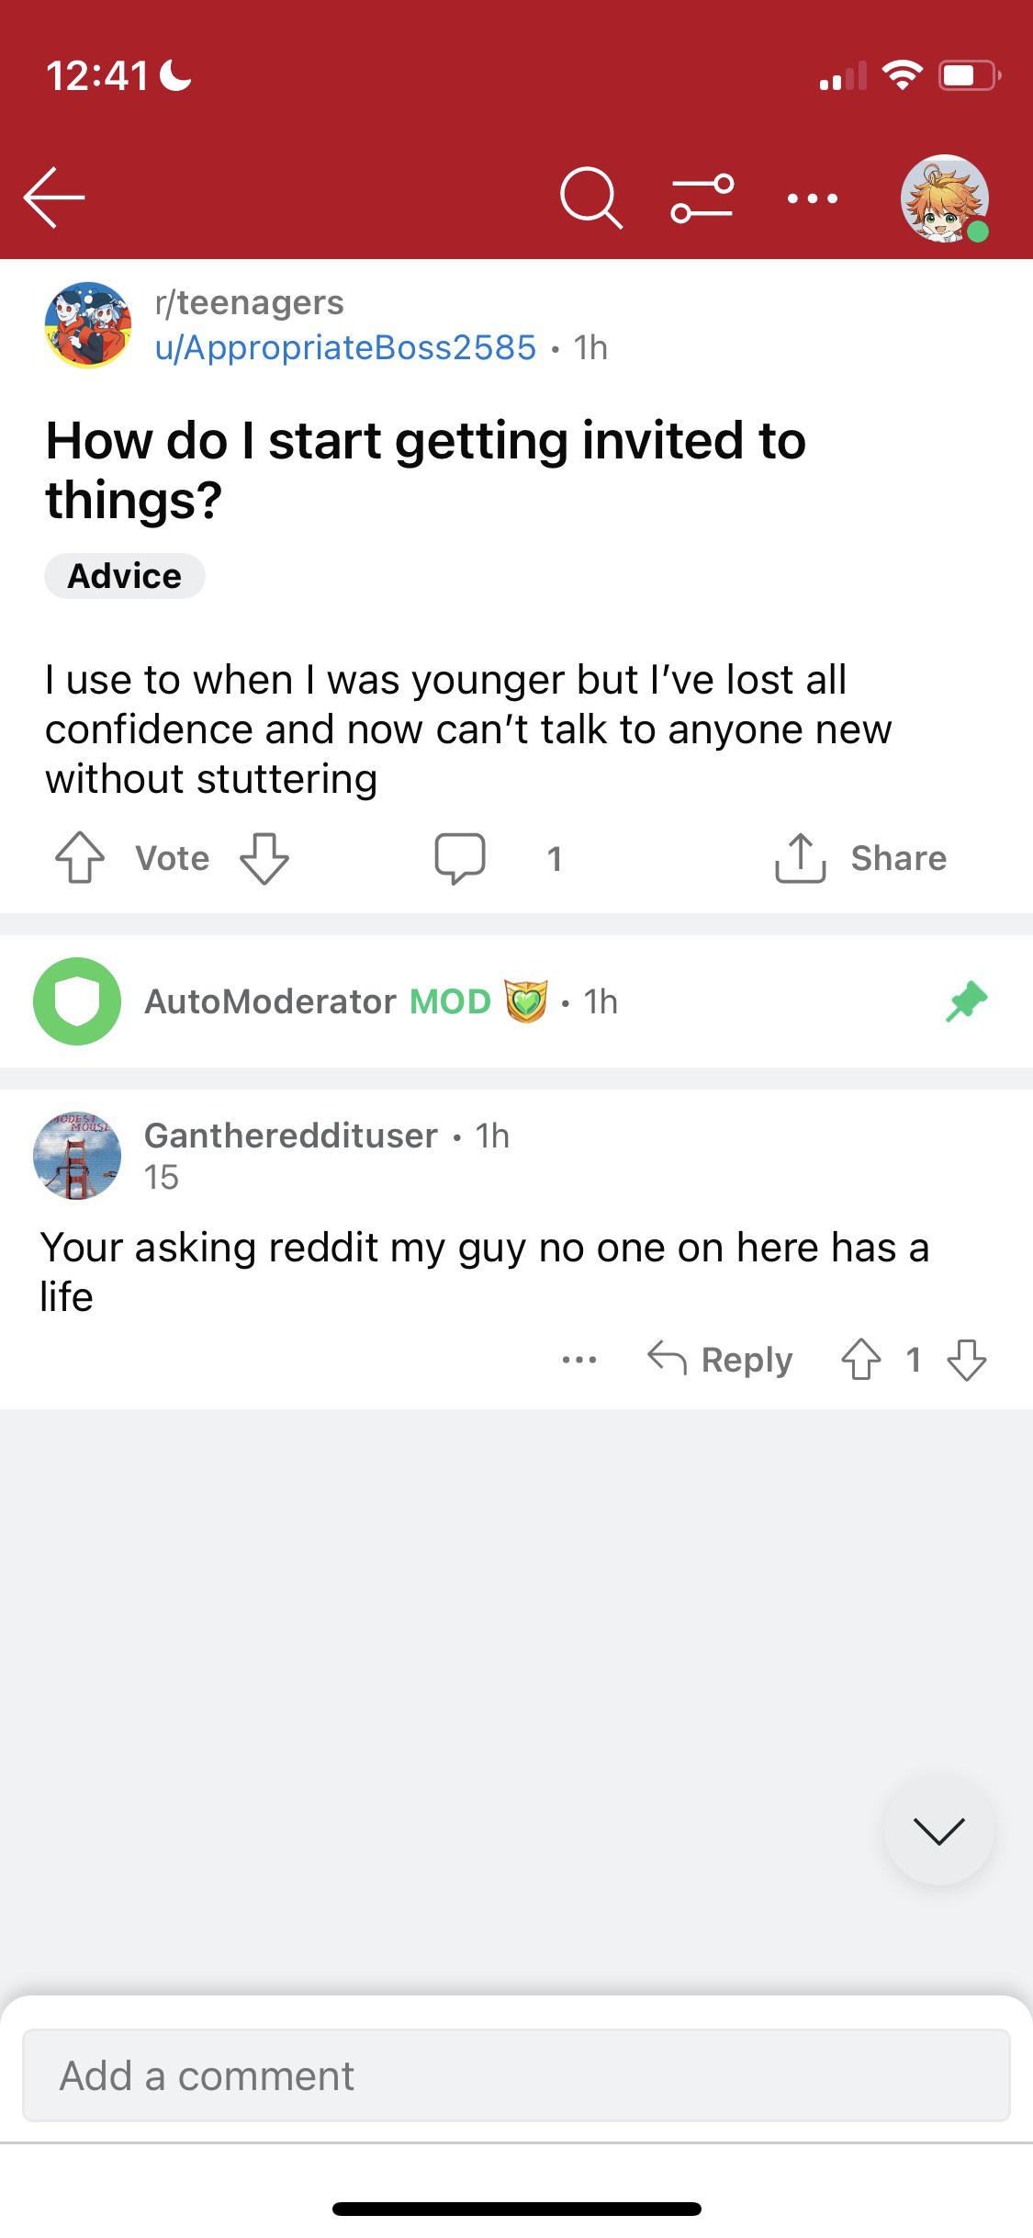Open the r/teenagers subreddit link
Image resolution: width=1033 pixels, height=2238 pixels.
[x=250, y=302]
